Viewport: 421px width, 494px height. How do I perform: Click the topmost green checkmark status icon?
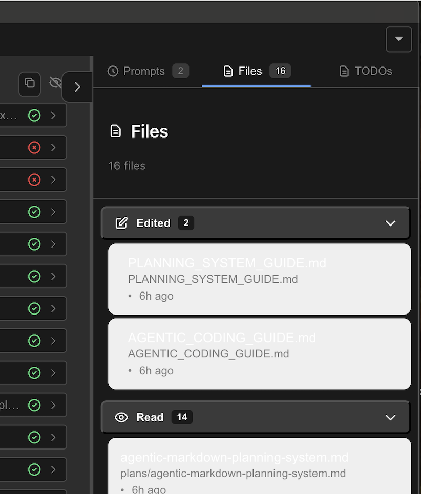34,116
